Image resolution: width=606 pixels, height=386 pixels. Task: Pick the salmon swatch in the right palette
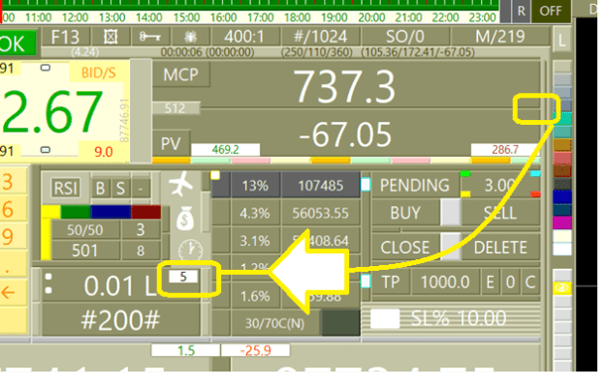[562, 158]
